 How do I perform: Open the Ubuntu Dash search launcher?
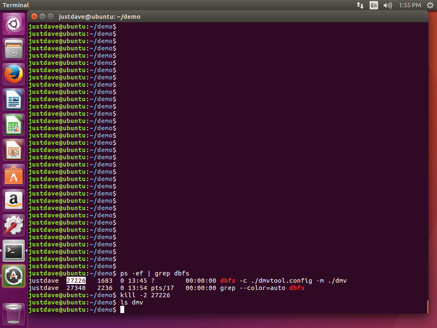pos(14,24)
